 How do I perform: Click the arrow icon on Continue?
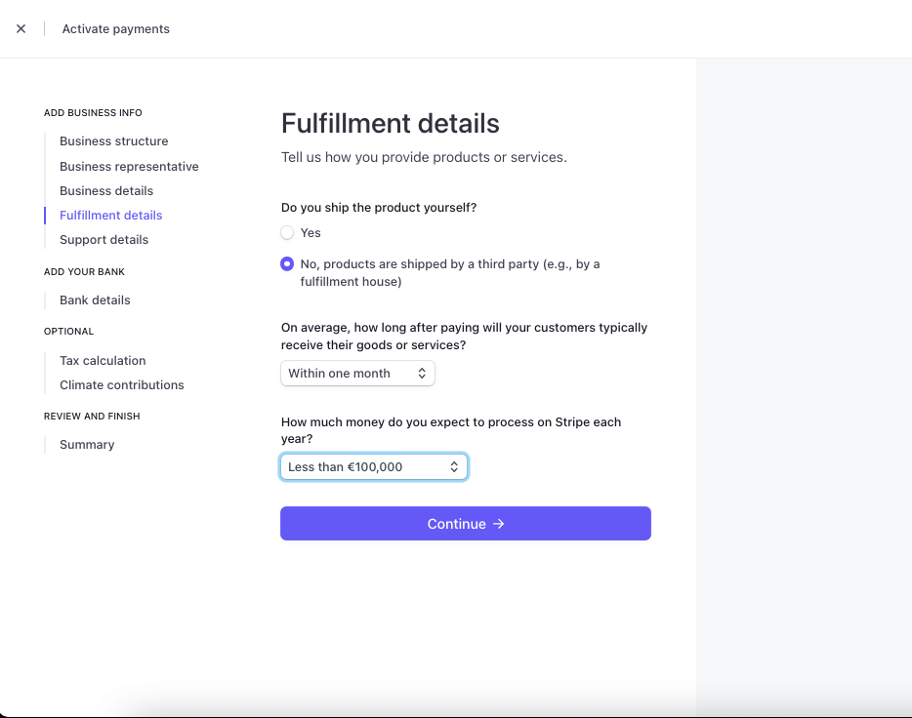pos(499,524)
